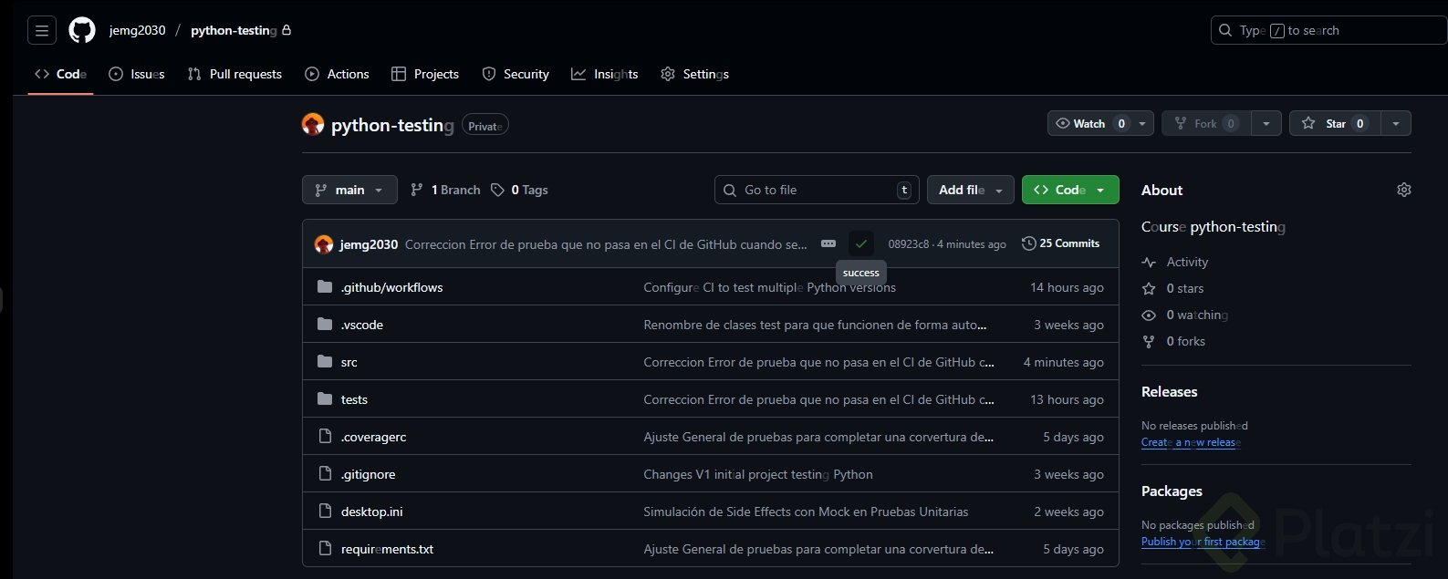Expand the Add file dropdown
The height and width of the screenshot is (579, 1448).
(970, 190)
